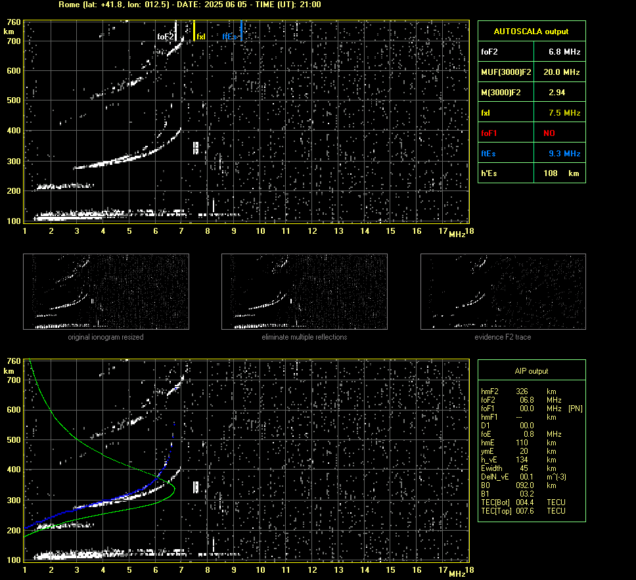Click the AUTOSCALA output header

click(531, 32)
